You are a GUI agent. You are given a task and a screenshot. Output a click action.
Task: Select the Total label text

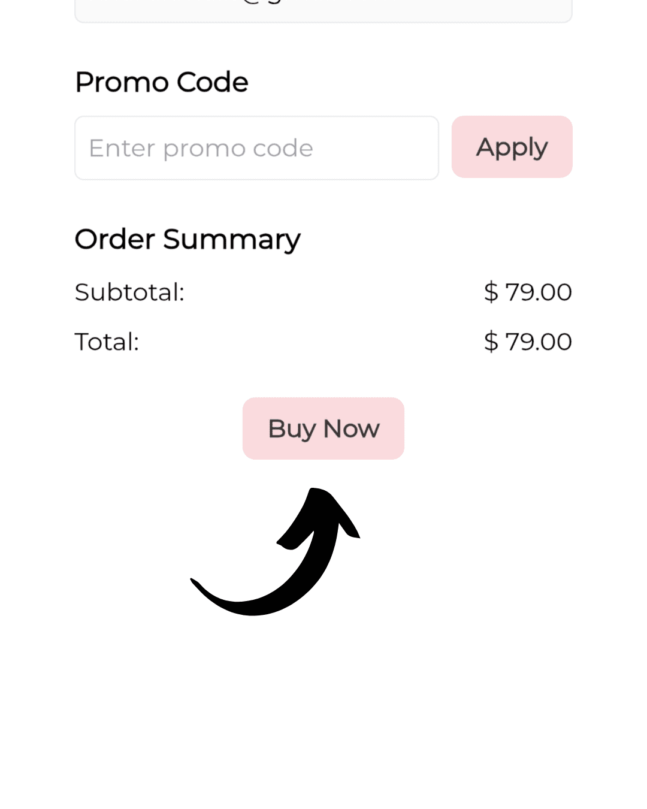[107, 342]
